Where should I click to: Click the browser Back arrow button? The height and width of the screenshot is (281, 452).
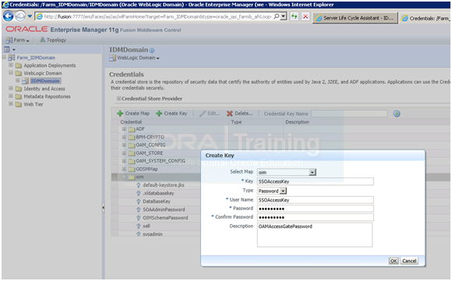pos(8,16)
